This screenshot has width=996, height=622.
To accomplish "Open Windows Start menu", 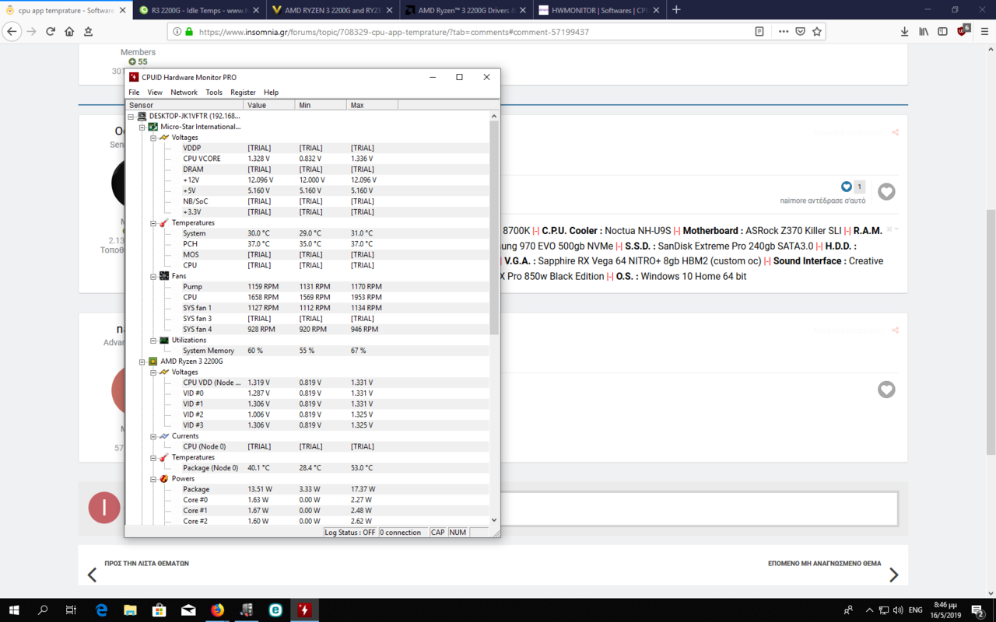I will coord(14,610).
